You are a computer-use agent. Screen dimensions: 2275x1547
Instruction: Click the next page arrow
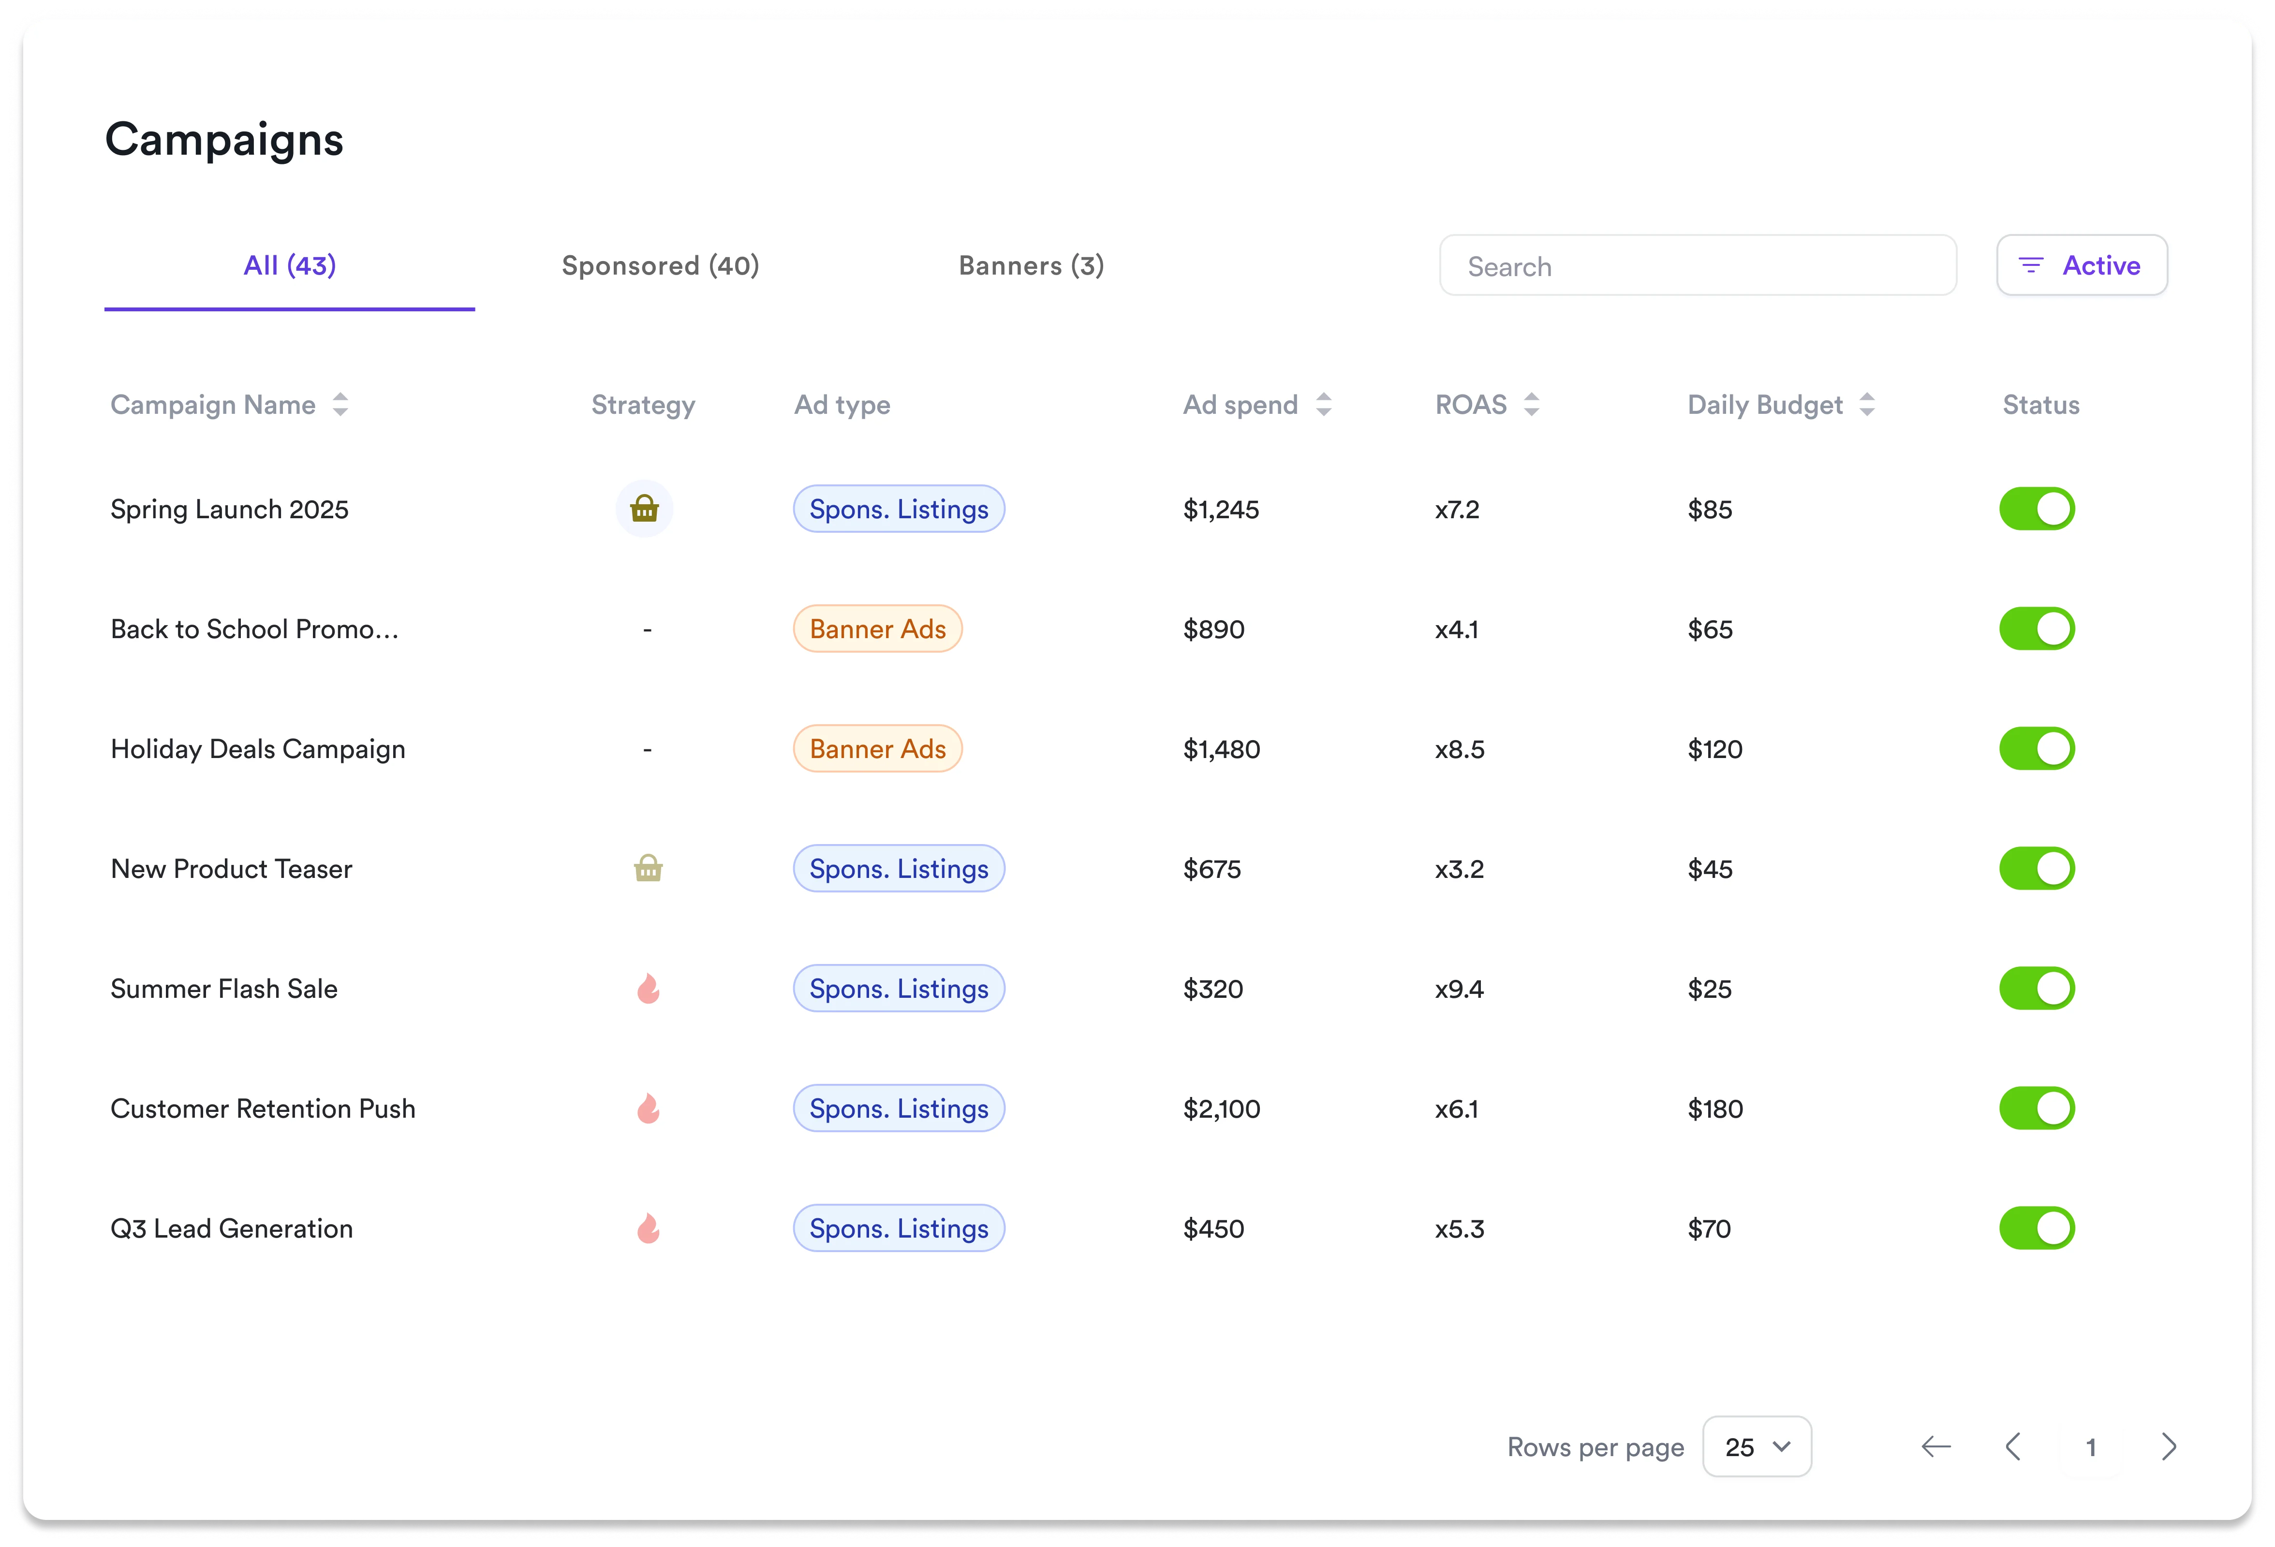(2168, 1446)
